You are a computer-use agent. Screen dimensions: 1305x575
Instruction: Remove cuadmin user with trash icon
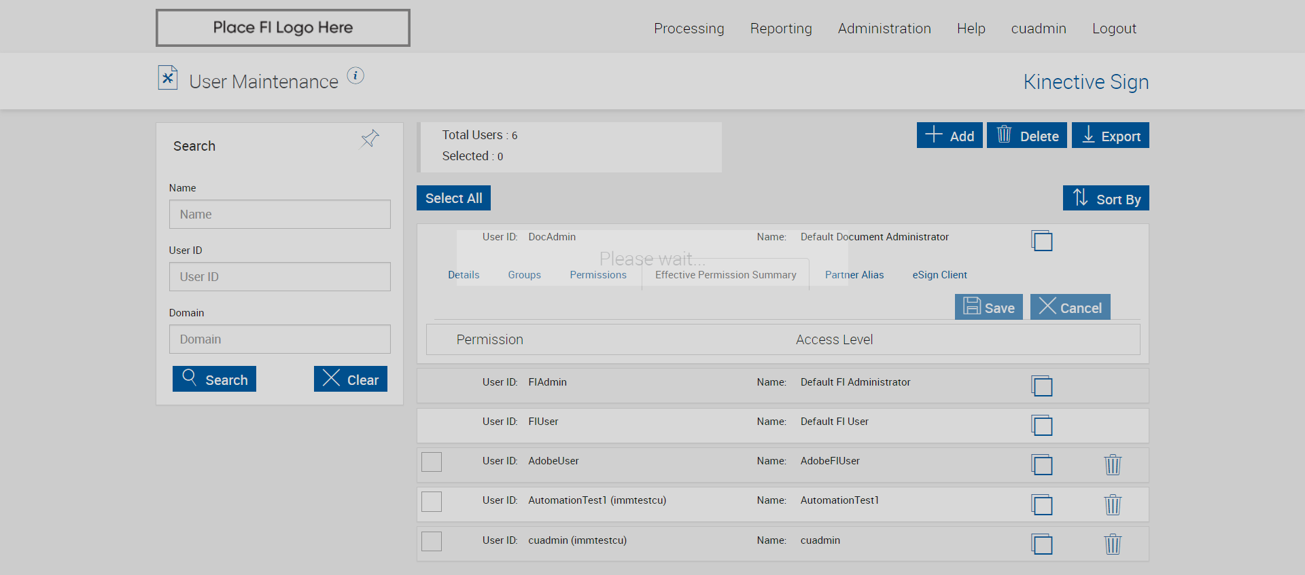point(1113,544)
